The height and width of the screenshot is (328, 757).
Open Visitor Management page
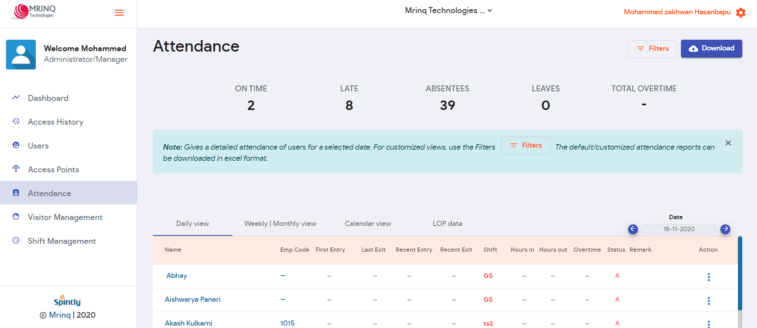(65, 217)
